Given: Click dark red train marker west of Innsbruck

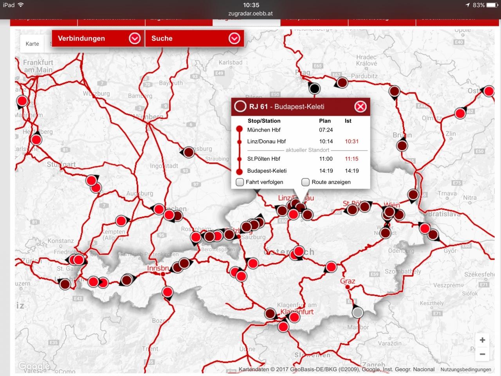Looking at the screenshot, I should coord(127,280).
